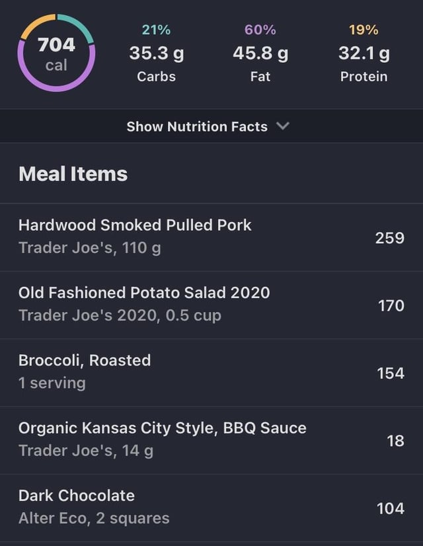Viewport: 423px width, 546px height.
Task: Click the 21% carbs percentage
Action: (157, 30)
